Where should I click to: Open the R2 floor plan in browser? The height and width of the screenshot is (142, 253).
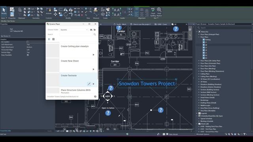(x=206, y=55)
